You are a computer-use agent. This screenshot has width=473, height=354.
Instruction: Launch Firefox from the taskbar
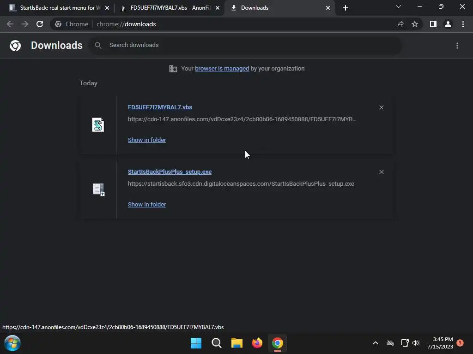tap(257, 343)
